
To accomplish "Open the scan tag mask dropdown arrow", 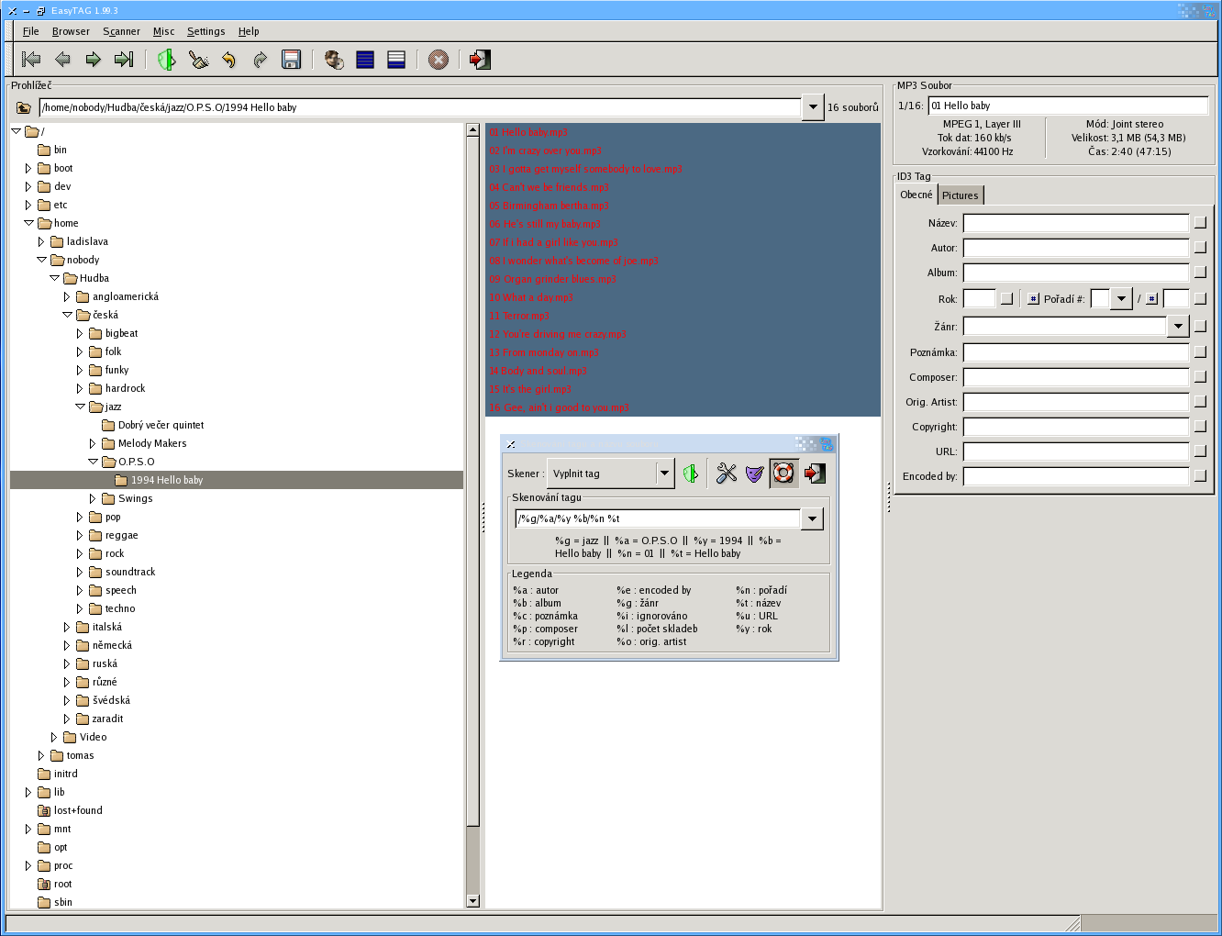I will tap(812, 518).
